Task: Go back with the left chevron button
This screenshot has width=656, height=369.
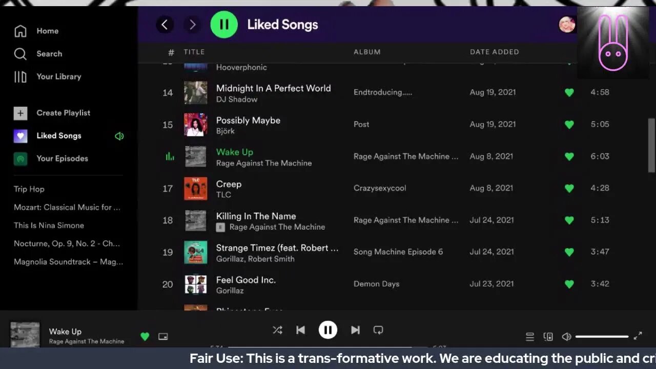Action: [165, 24]
